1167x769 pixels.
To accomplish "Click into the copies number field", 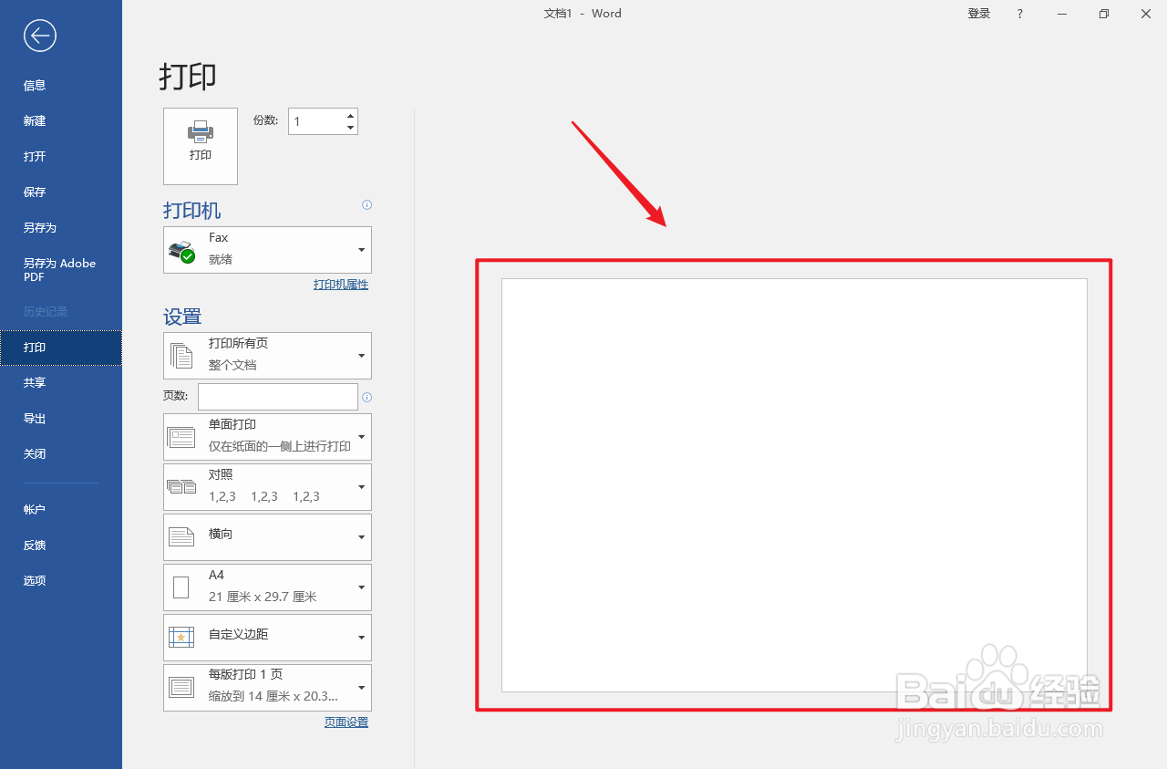I will 316,121.
